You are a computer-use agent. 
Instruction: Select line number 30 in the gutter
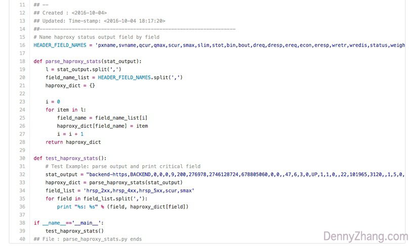tap(22, 158)
